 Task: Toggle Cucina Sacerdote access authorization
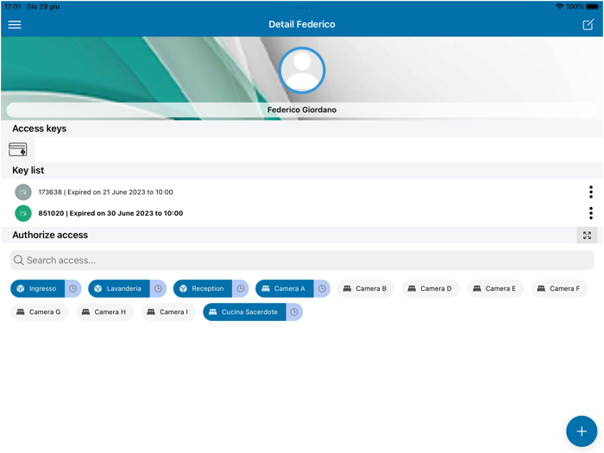(x=244, y=312)
